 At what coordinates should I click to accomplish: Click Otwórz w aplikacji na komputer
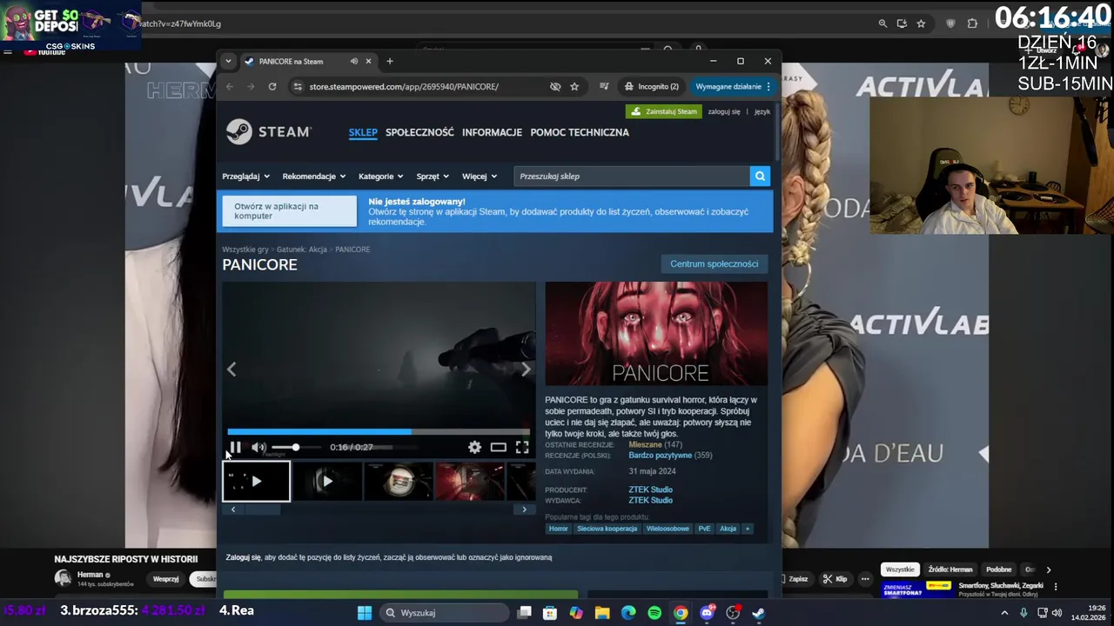pyautogui.click(x=289, y=211)
